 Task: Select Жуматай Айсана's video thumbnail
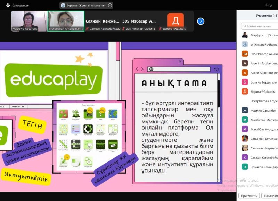pos(66,21)
